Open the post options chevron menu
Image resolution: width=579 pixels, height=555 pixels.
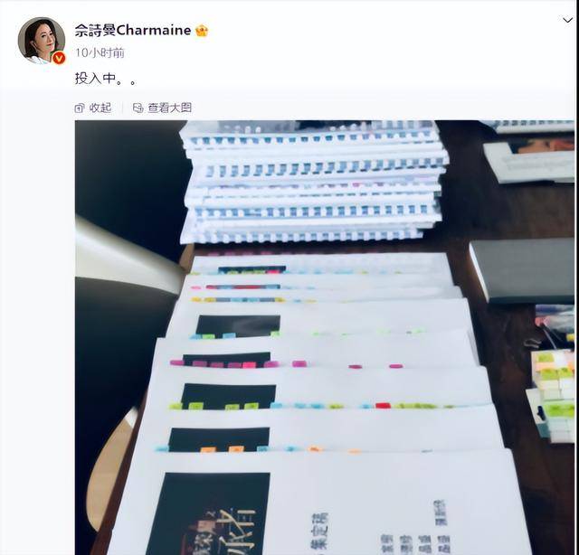point(567,20)
